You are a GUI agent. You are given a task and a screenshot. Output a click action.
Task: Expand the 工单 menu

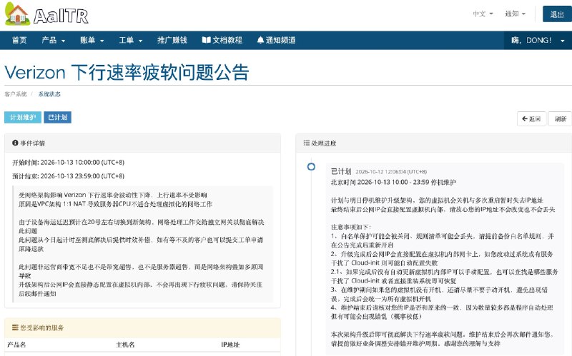131,40
